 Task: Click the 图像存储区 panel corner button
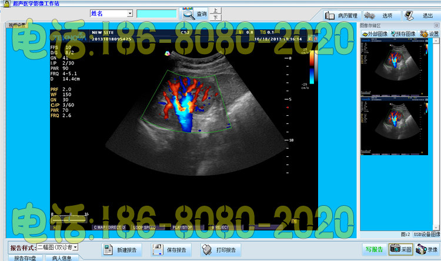point(436,25)
